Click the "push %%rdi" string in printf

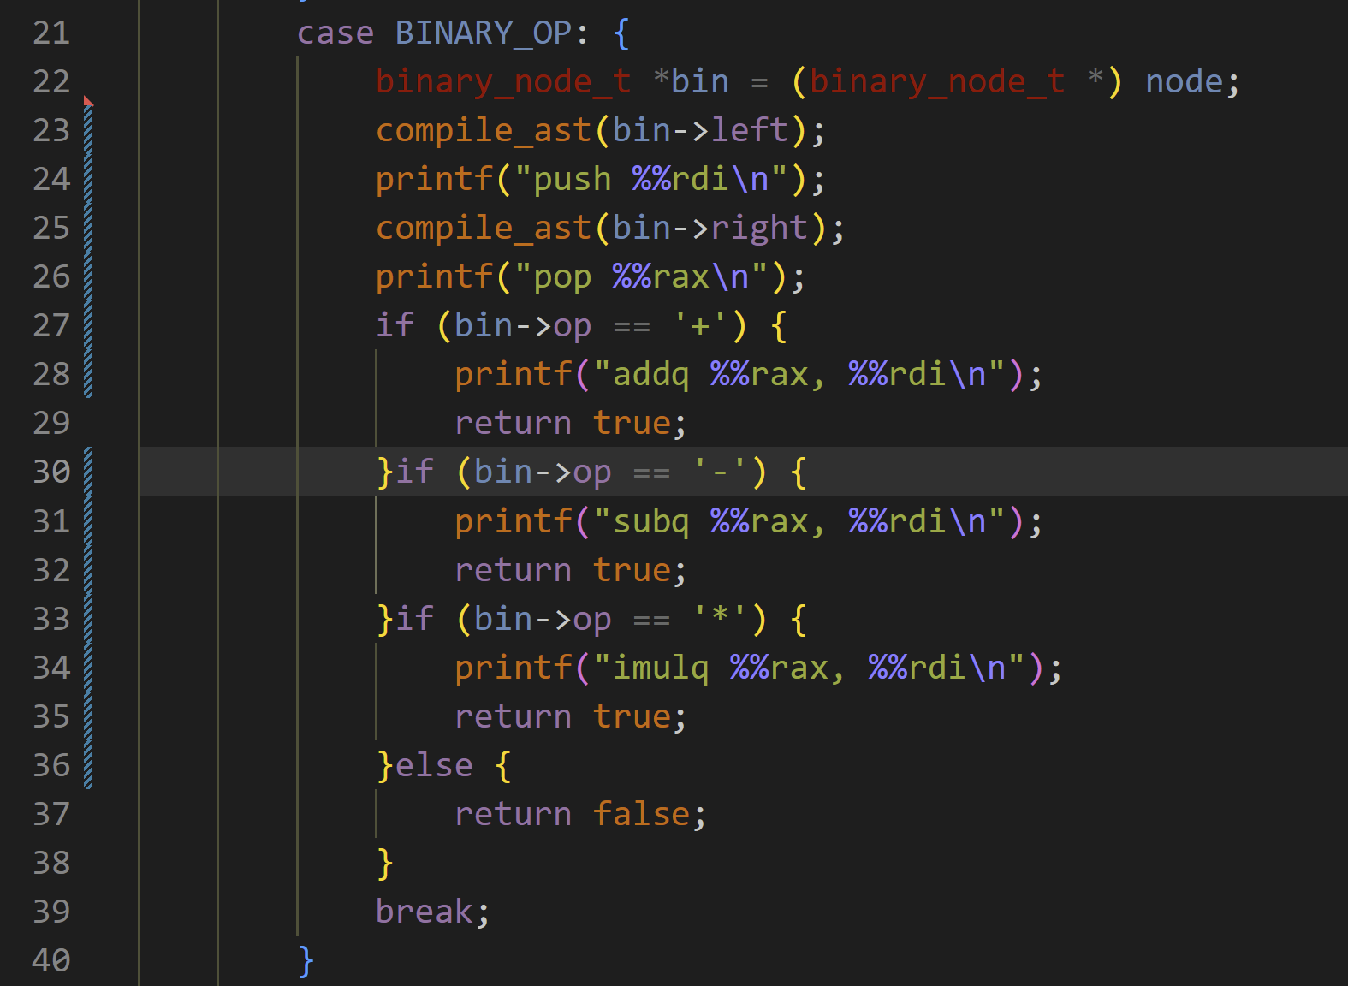click(x=650, y=179)
